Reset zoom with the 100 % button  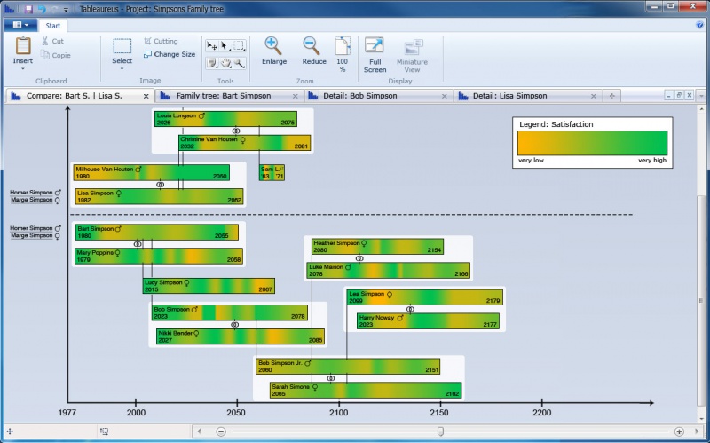click(x=343, y=55)
